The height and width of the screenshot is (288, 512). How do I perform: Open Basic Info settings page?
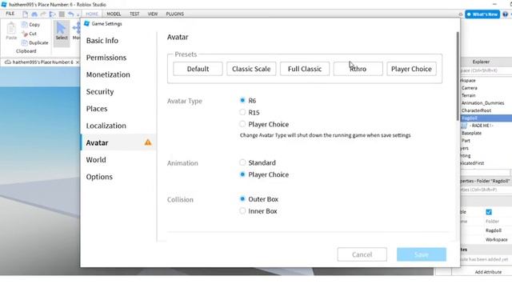(x=102, y=41)
